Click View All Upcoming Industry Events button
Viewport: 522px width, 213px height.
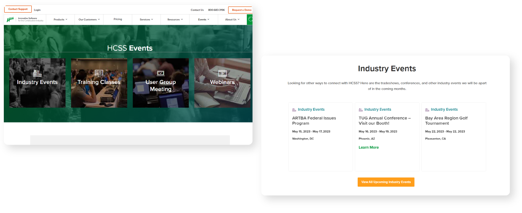point(386,182)
